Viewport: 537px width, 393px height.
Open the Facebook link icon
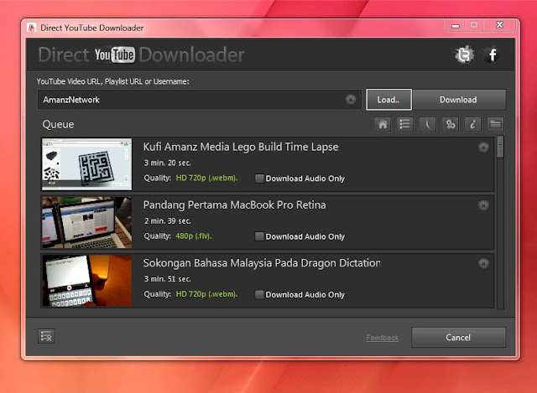pos(493,54)
